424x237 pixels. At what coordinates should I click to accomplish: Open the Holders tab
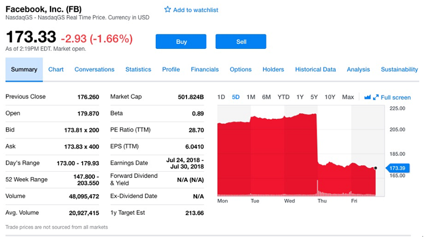(x=273, y=69)
